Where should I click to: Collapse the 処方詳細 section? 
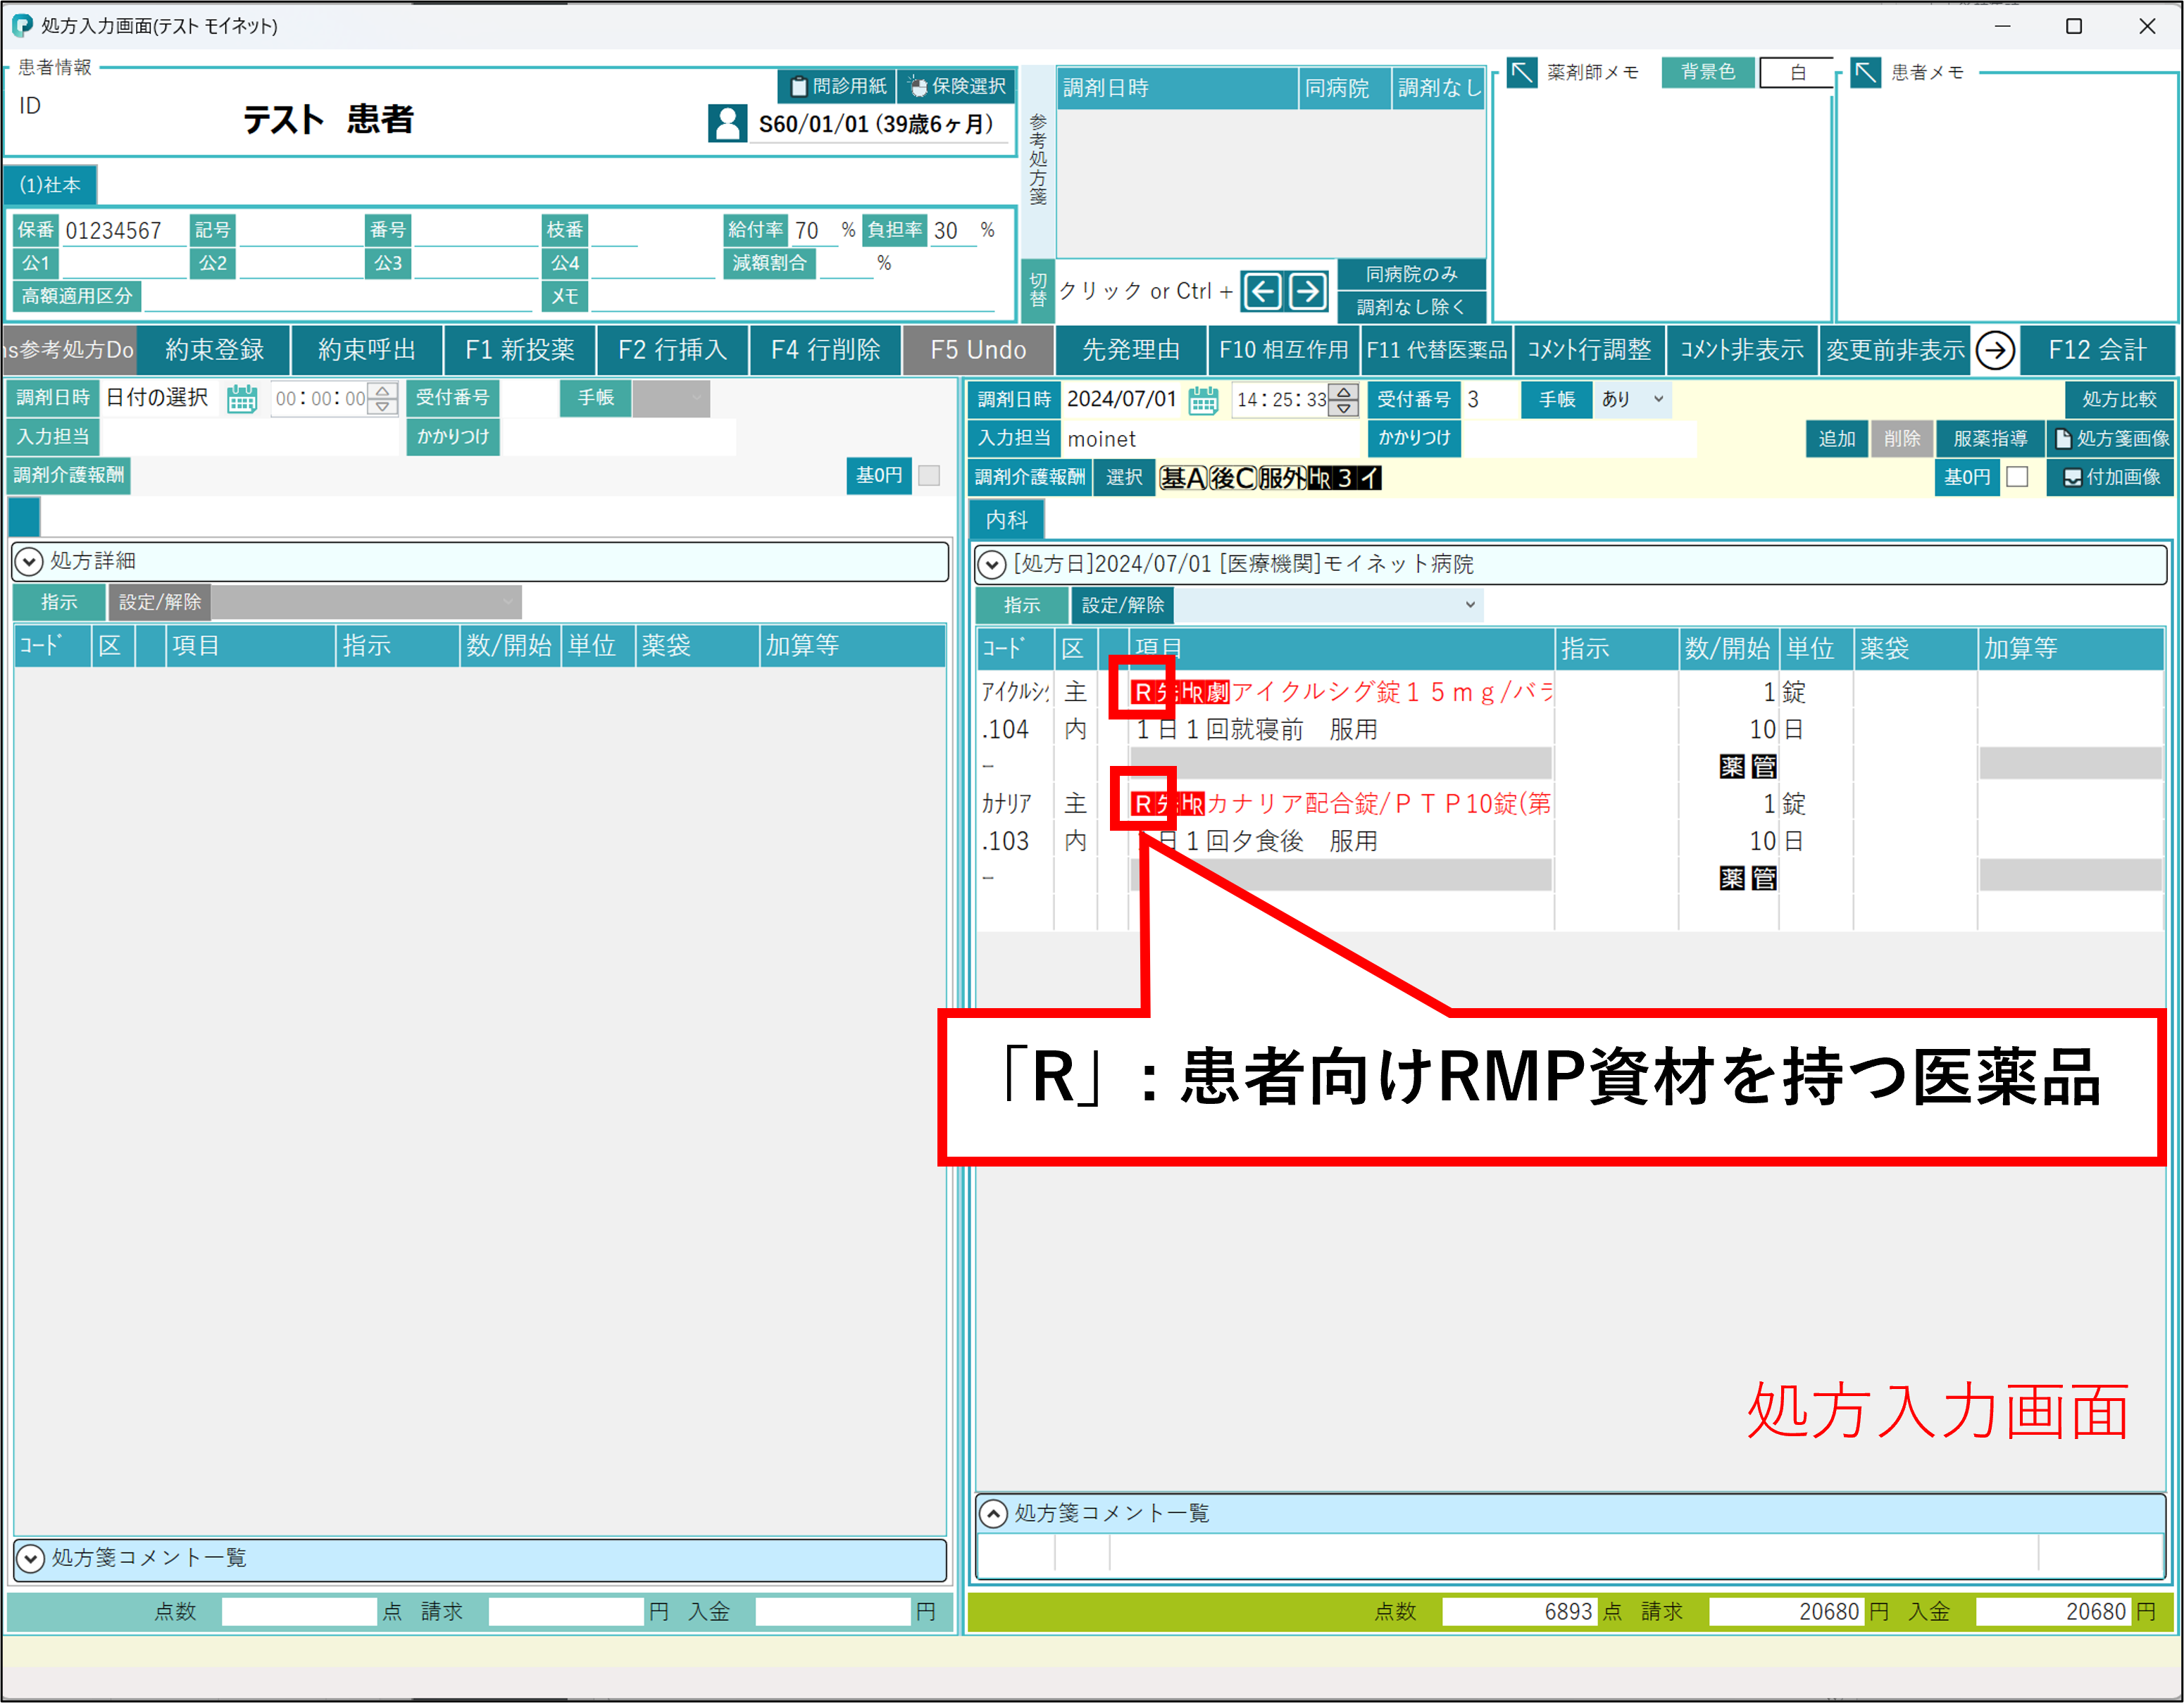coord(29,562)
